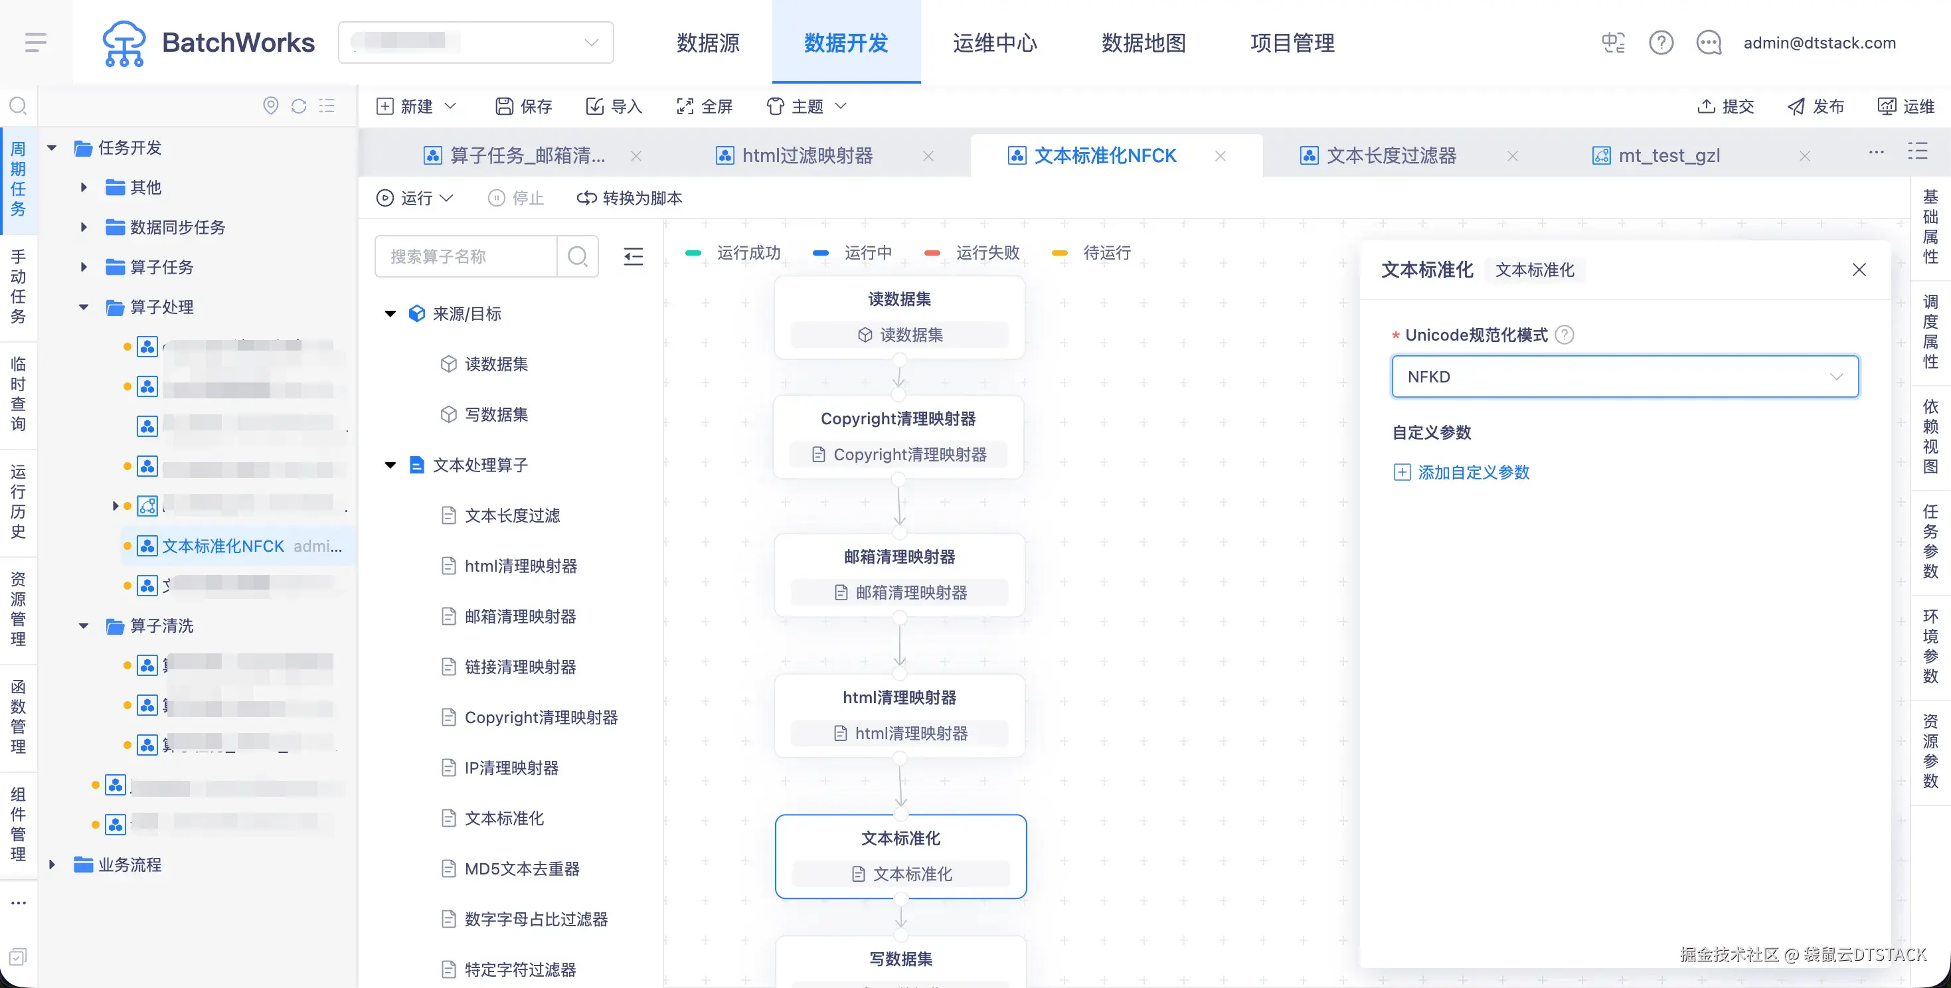This screenshot has height=988, width=1951.
Task: Refresh the task tree
Action: pos(298,106)
